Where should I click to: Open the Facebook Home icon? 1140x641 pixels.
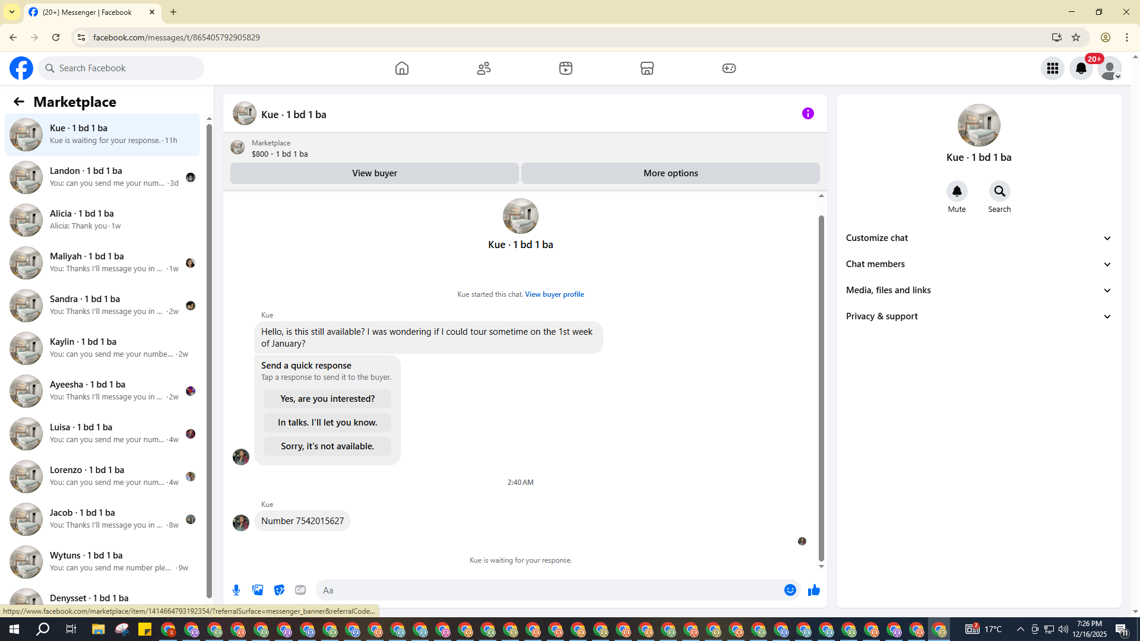tap(402, 68)
